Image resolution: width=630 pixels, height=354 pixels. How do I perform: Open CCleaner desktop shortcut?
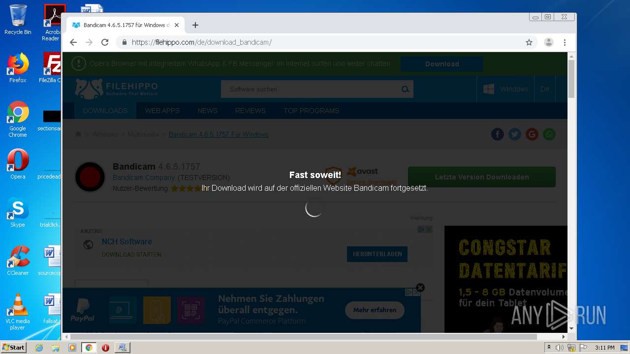(18, 261)
